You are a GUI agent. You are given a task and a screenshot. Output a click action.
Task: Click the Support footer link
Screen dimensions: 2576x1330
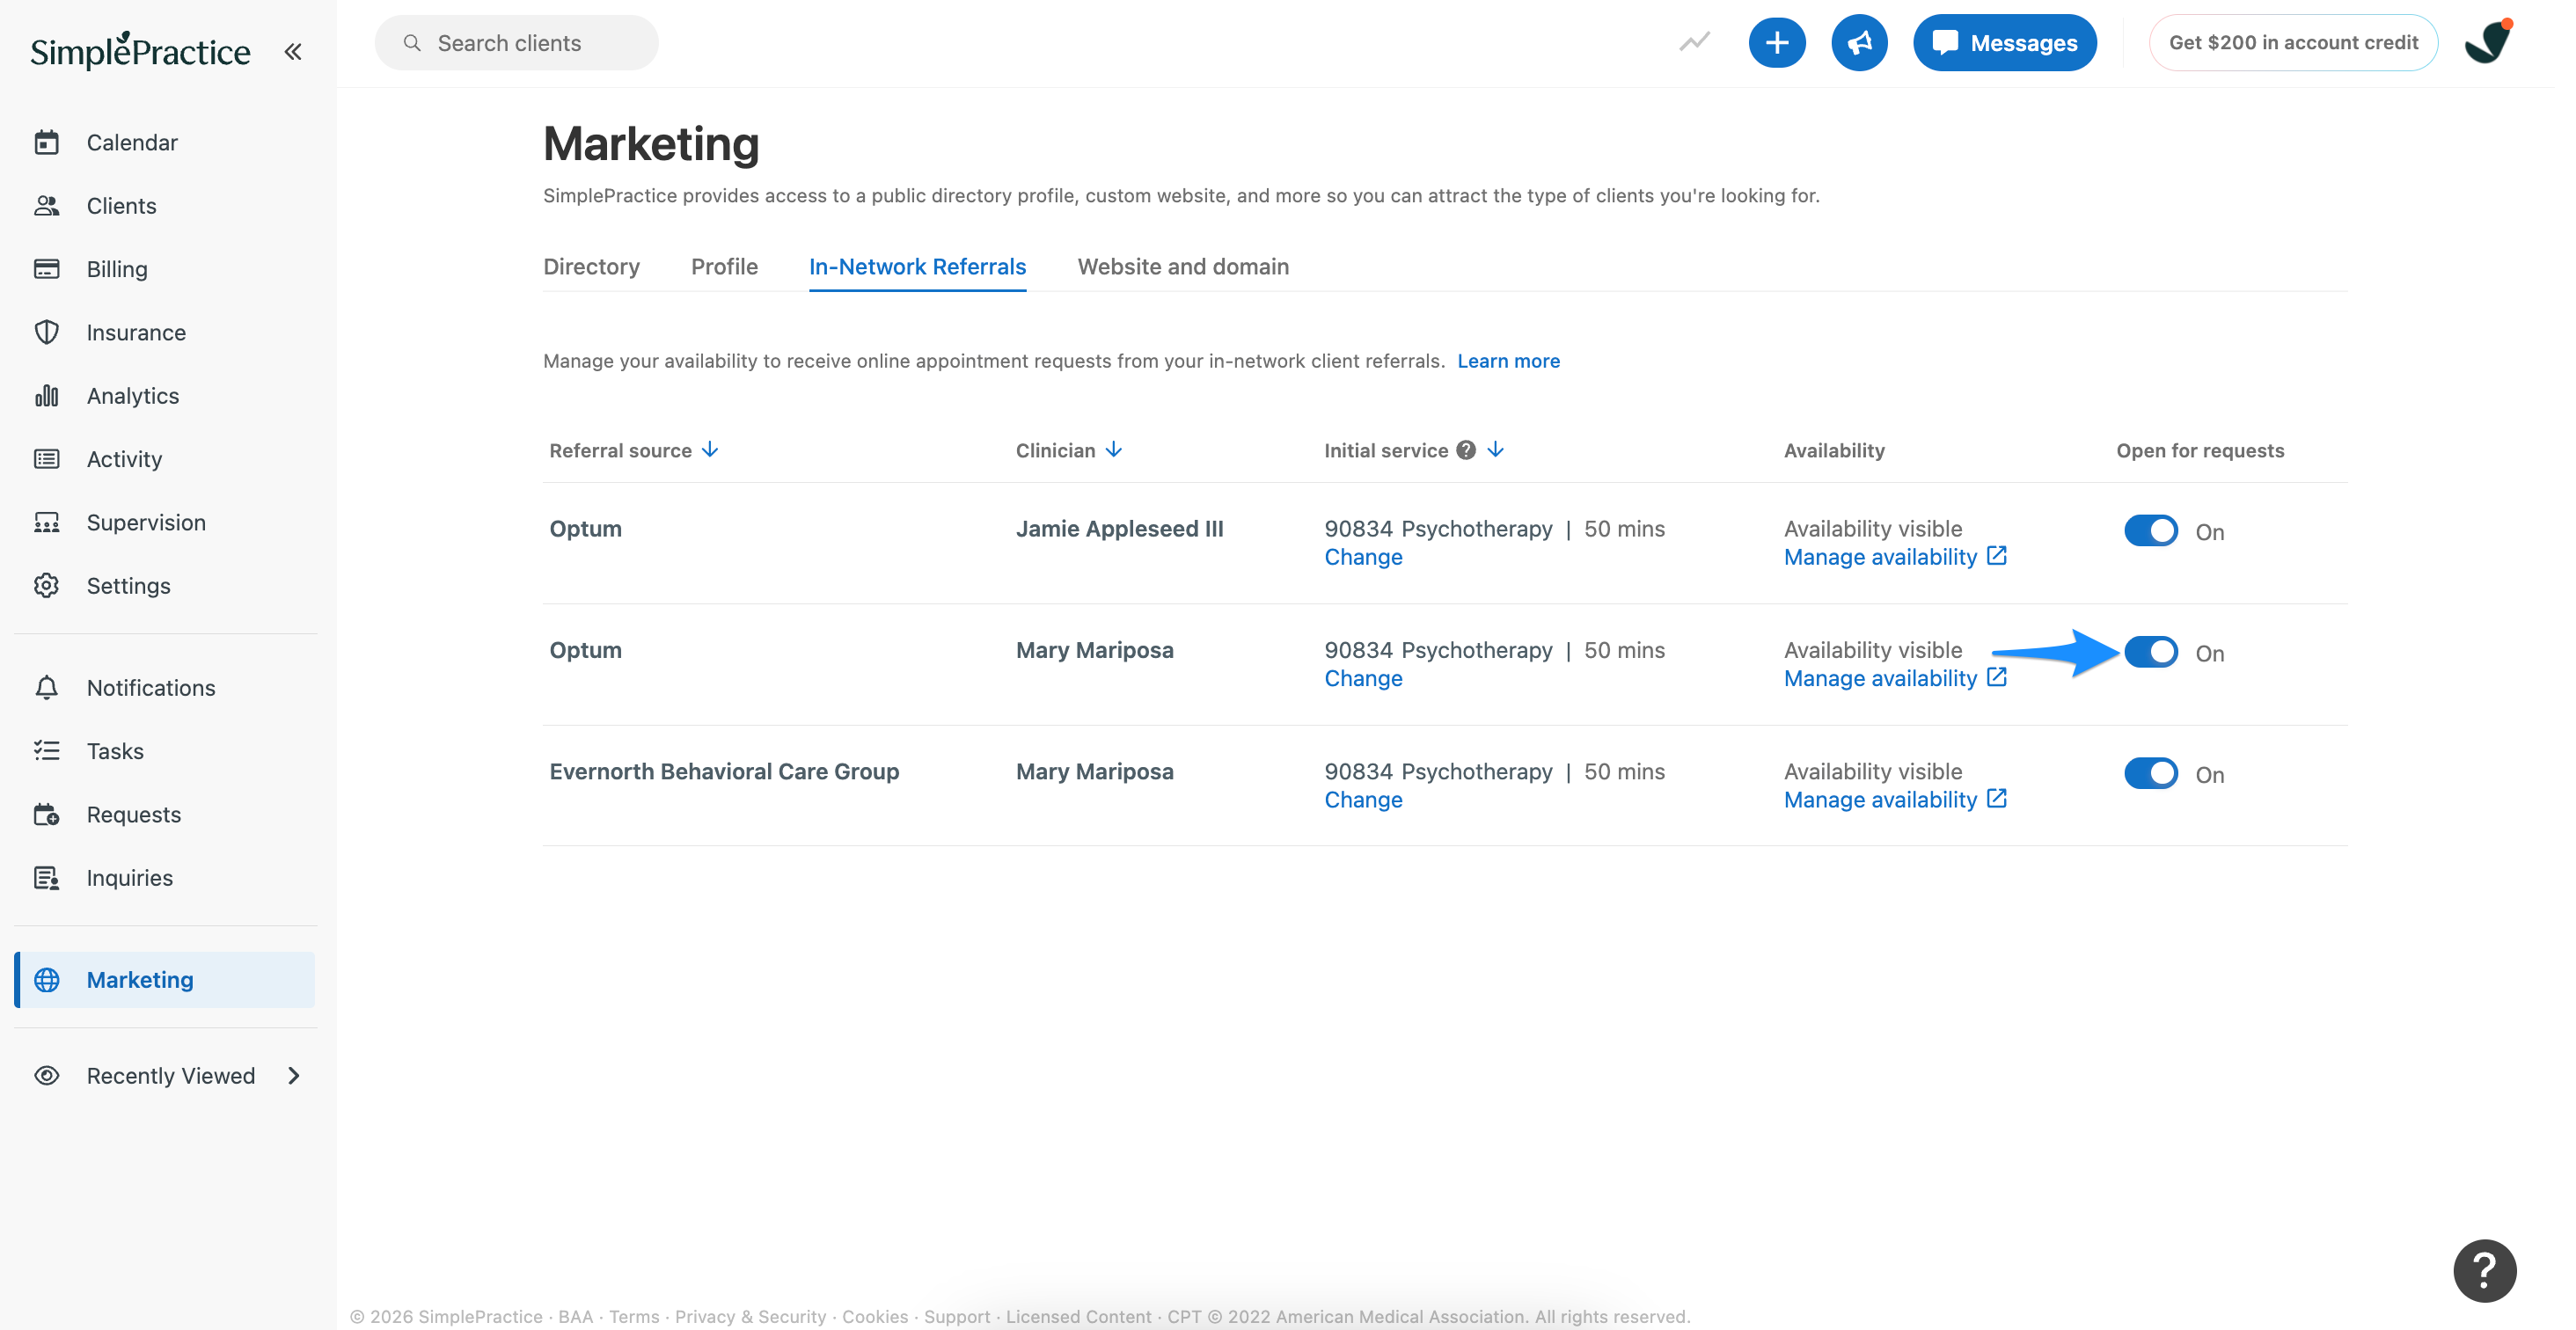pos(956,1316)
